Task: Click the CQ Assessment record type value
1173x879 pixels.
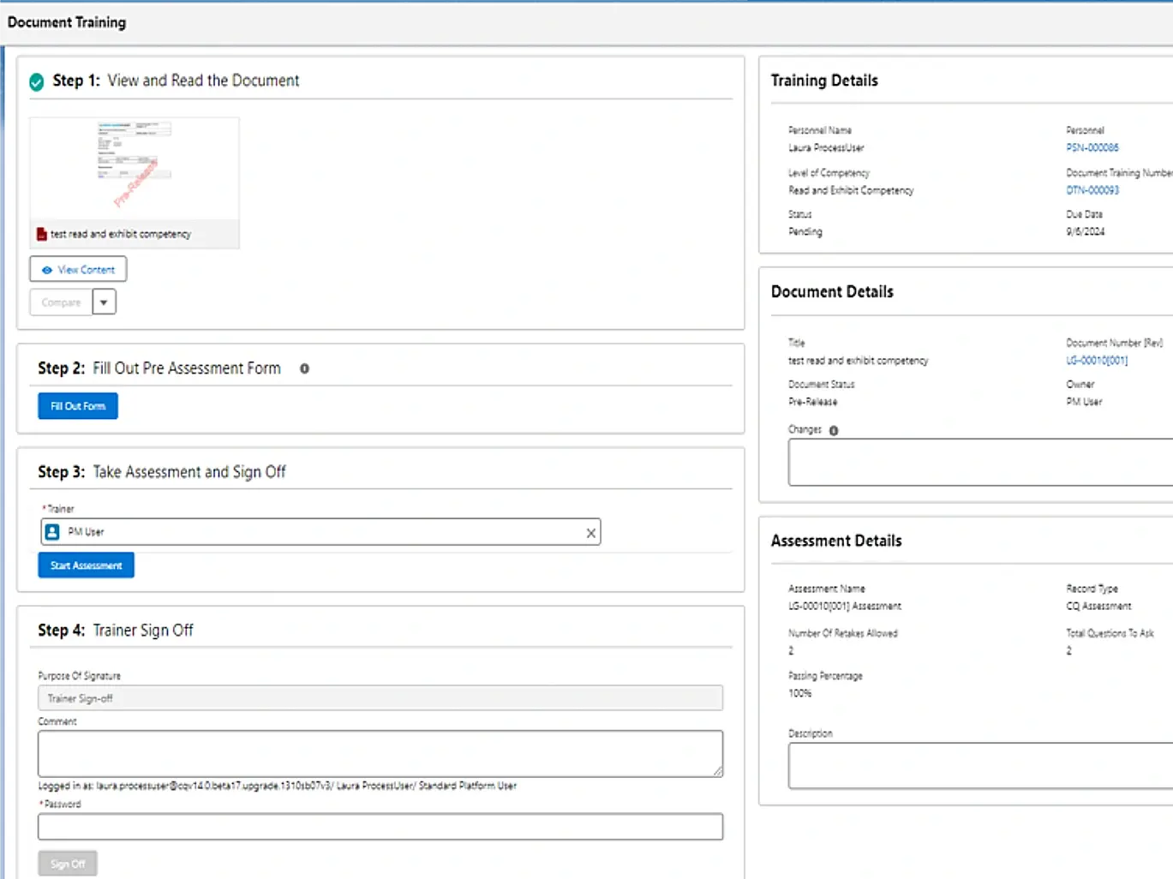Action: pos(1098,606)
